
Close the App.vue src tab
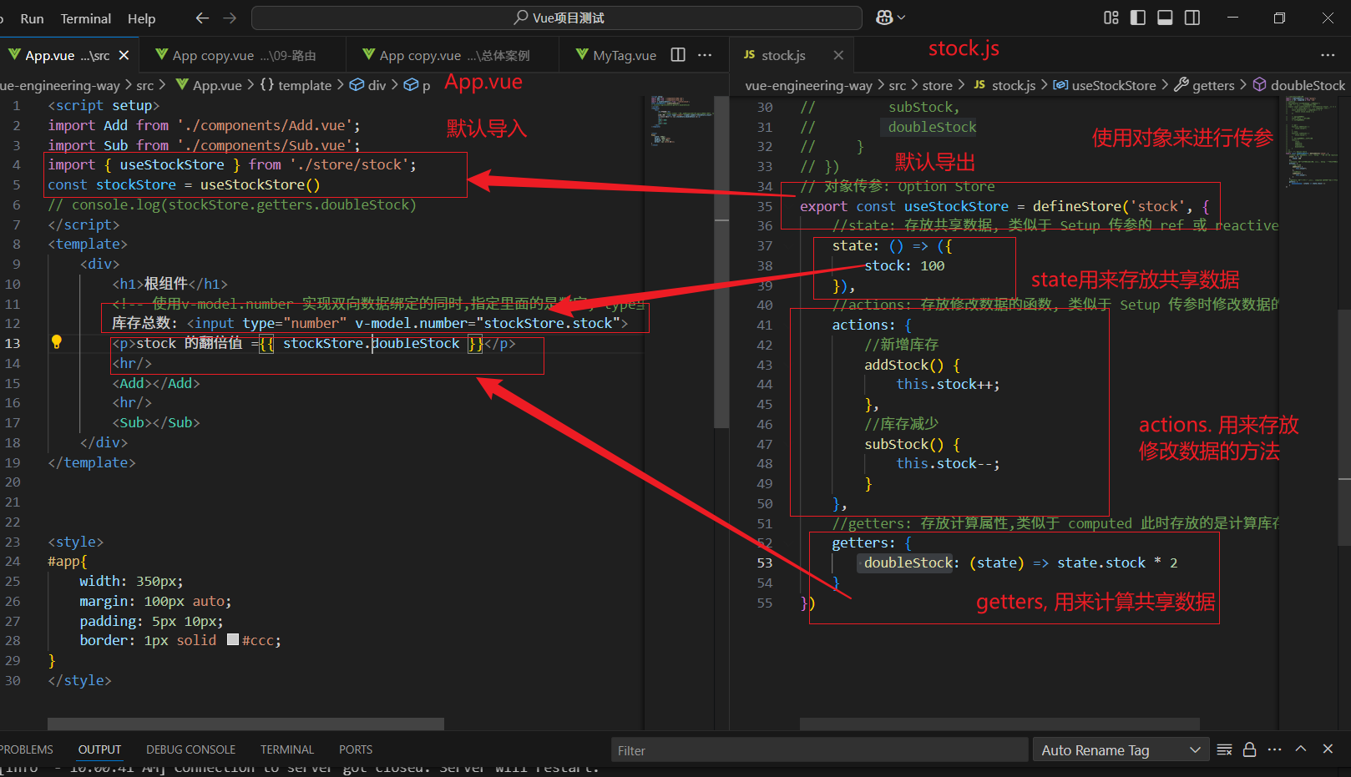pos(124,55)
